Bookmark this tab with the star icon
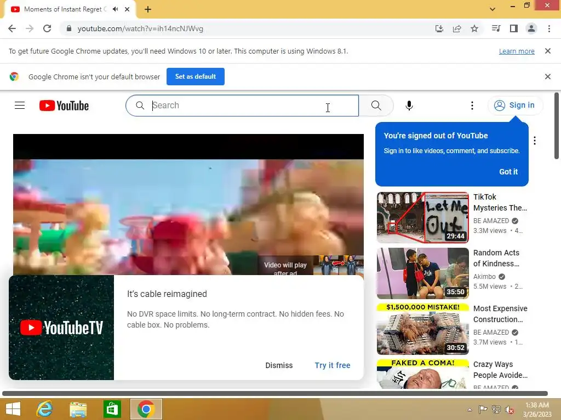Viewport: 561px width, 420px height. 474,28
